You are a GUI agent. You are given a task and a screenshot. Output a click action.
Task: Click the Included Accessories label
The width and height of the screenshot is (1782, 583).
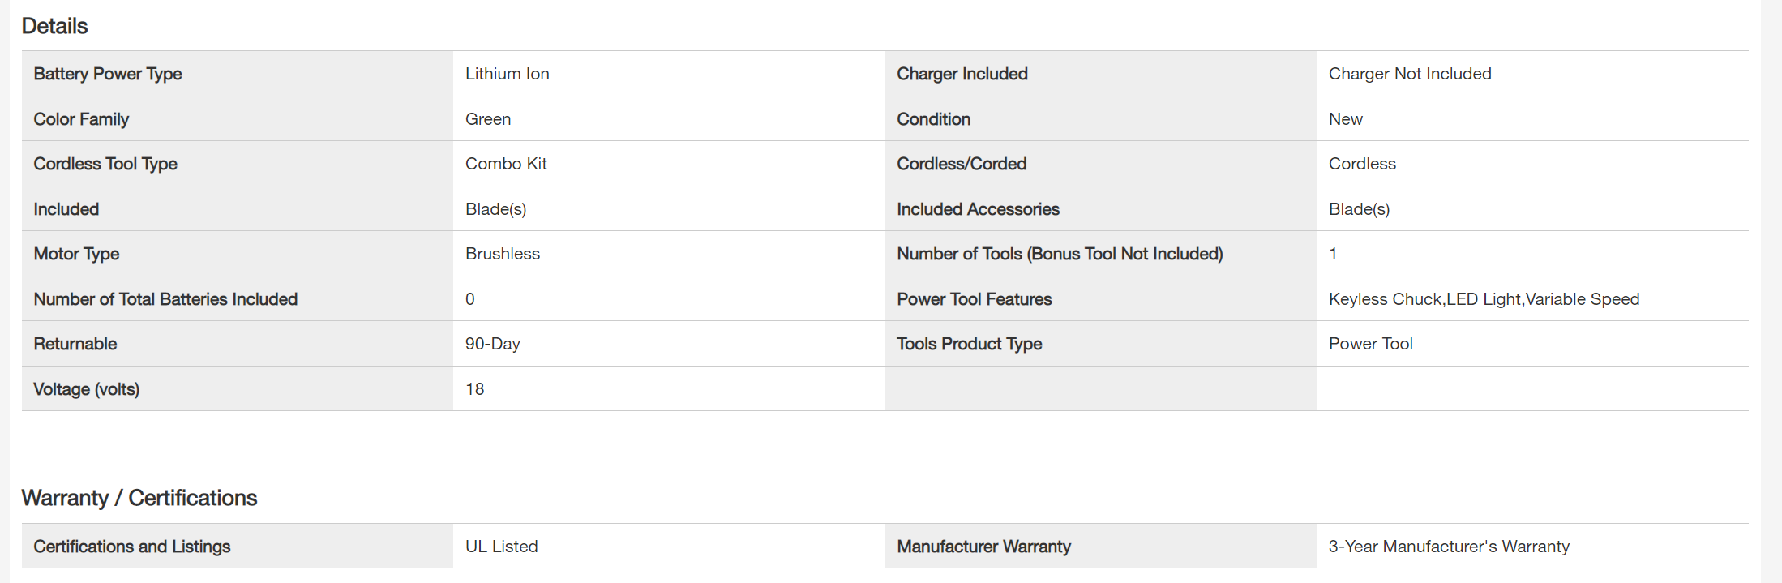[x=978, y=209]
